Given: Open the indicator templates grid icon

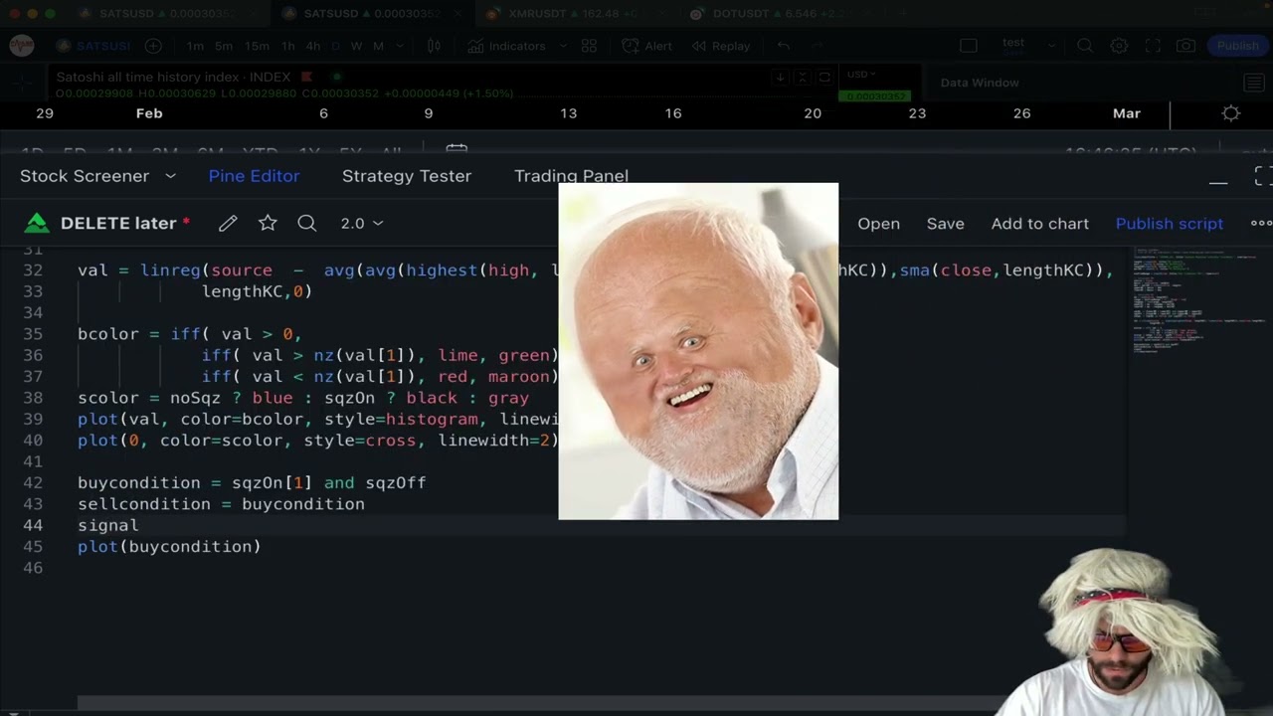Looking at the screenshot, I should coord(589,46).
